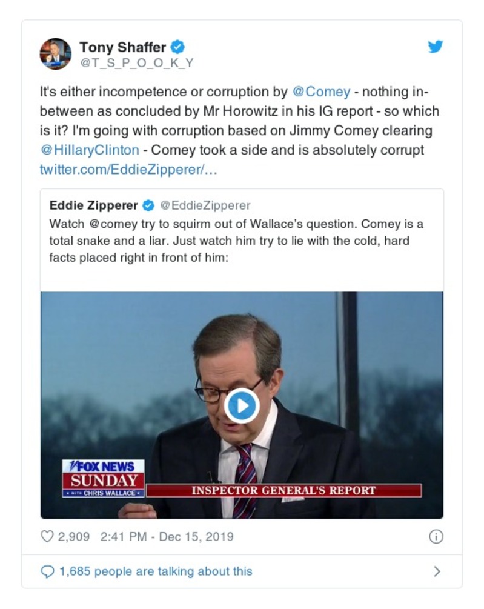Viewport: 484px width, 609px height.
Task: Click the Fox News Sunday logo in the video
Action: pyautogui.click(x=104, y=478)
